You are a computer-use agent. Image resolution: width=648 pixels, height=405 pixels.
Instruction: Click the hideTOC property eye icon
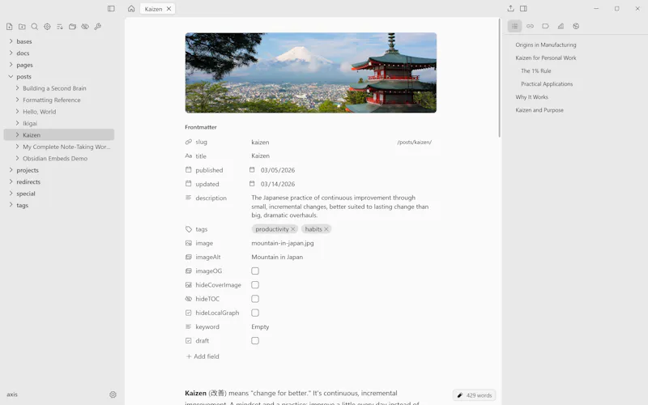pyautogui.click(x=189, y=298)
